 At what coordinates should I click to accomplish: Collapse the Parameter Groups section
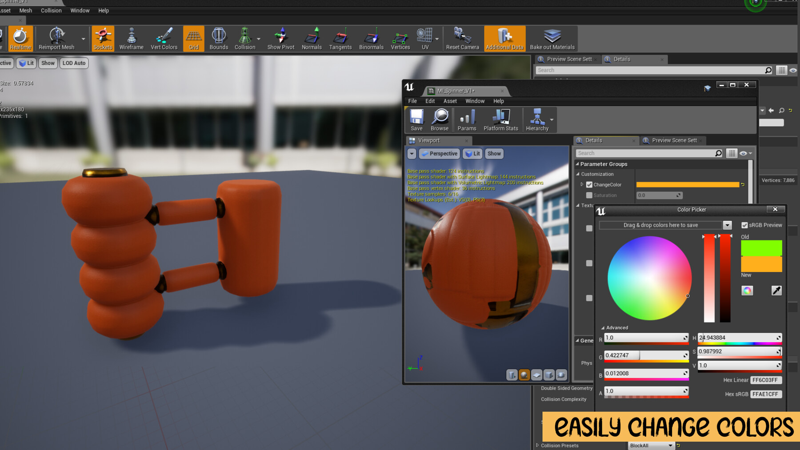(576, 164)
